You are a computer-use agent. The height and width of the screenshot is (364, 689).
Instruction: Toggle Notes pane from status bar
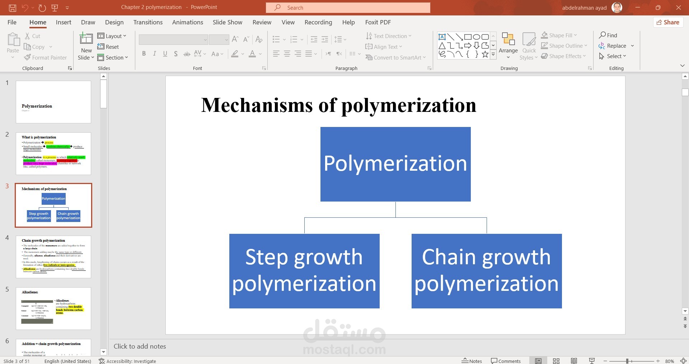click(472, 361)
